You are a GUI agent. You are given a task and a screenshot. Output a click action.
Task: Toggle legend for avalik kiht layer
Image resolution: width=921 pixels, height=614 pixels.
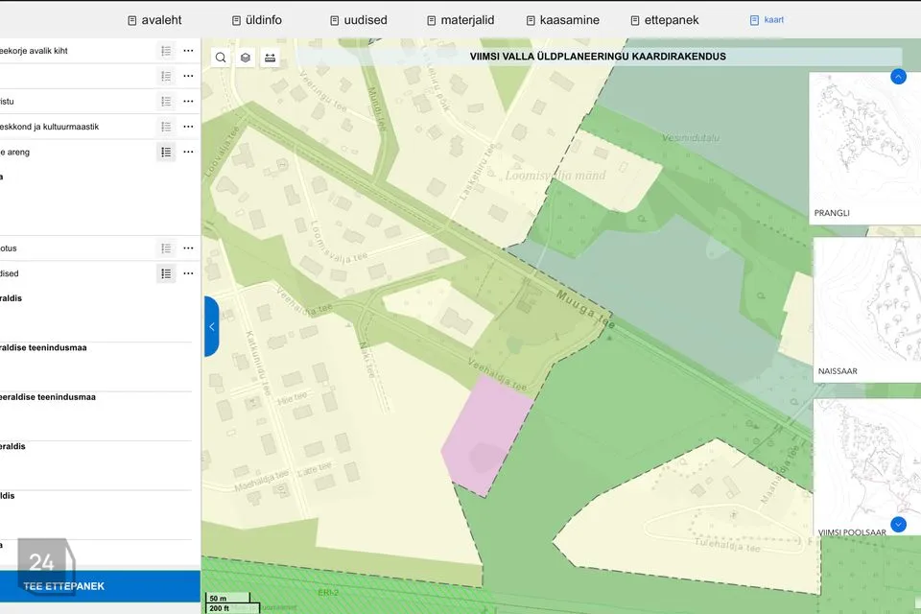pos(166,51)
